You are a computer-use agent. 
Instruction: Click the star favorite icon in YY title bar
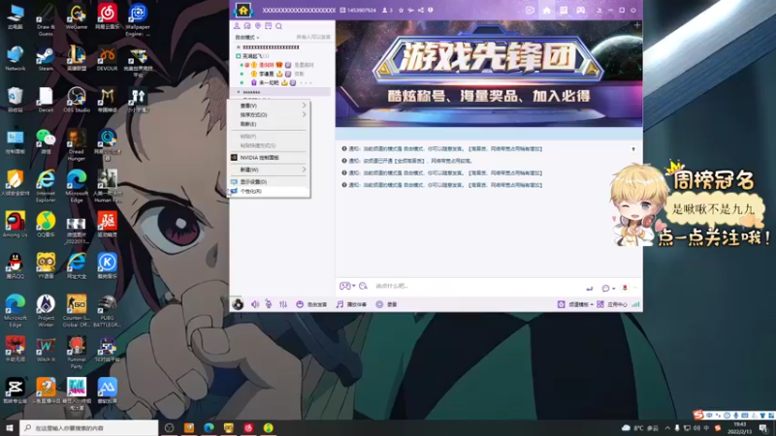point(401,10)
